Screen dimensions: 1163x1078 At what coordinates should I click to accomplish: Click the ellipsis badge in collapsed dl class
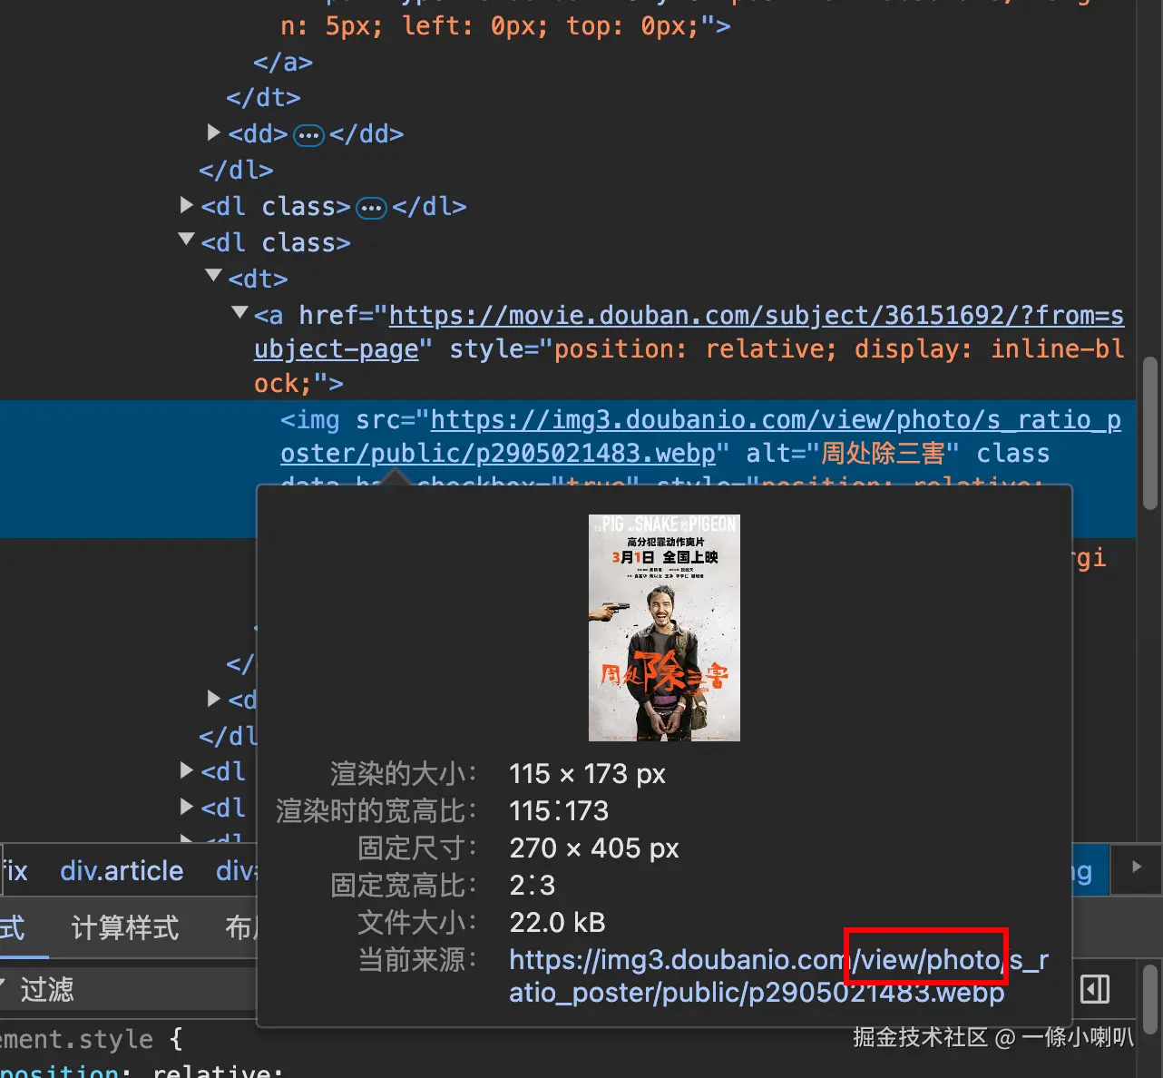pos(372,208)
